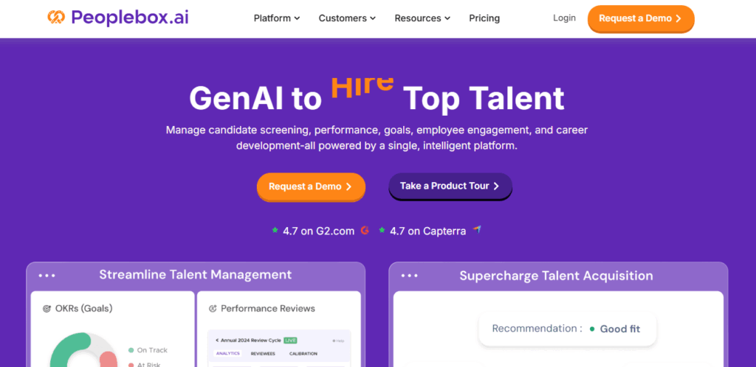756x367 pixels.
Task: Click the G2 logo icon
Action: click(x=365, y=231)
